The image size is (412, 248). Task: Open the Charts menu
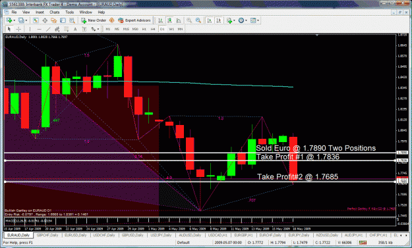tap(55, 12)
